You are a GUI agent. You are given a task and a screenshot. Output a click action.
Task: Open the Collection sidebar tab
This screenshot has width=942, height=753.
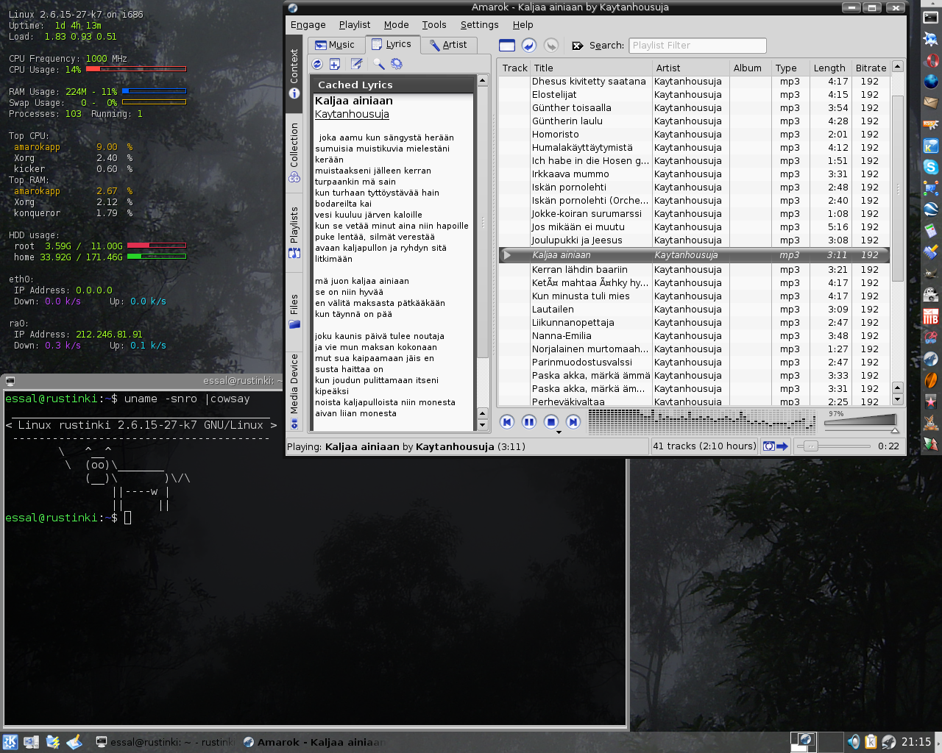point(294,152)
